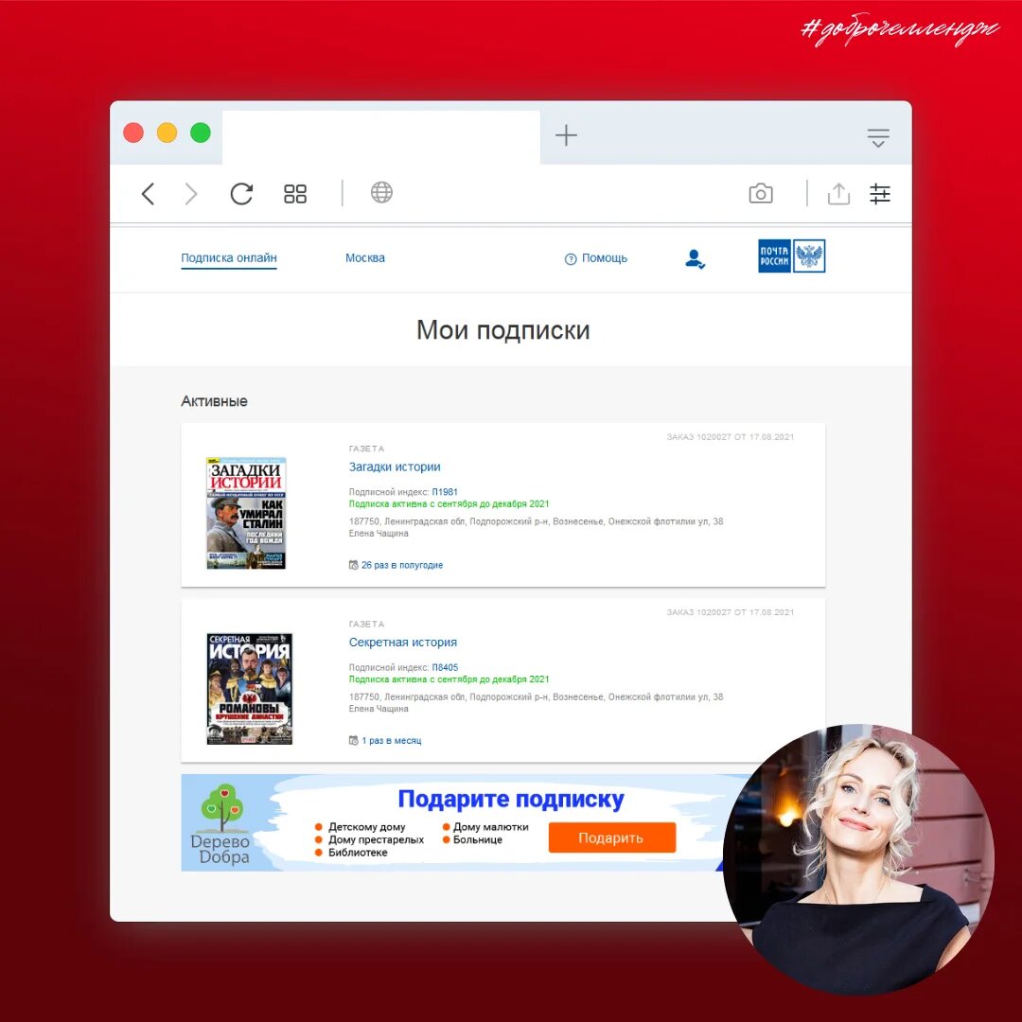This screenshot has width=1022, height=1022.
Task: Click the globe icon in toolbar
Action: click(381, 193)
